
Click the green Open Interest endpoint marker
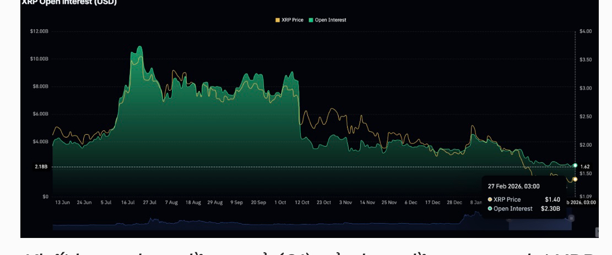point(575,165)
